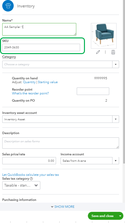
Task: Expand the Category dropdown arrow
Action: 116,64
